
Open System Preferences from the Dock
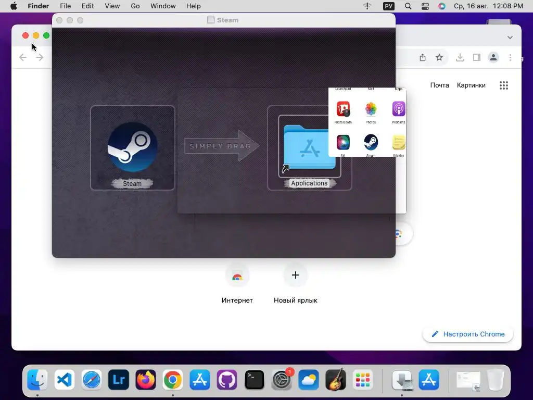(x=282, y=380)
